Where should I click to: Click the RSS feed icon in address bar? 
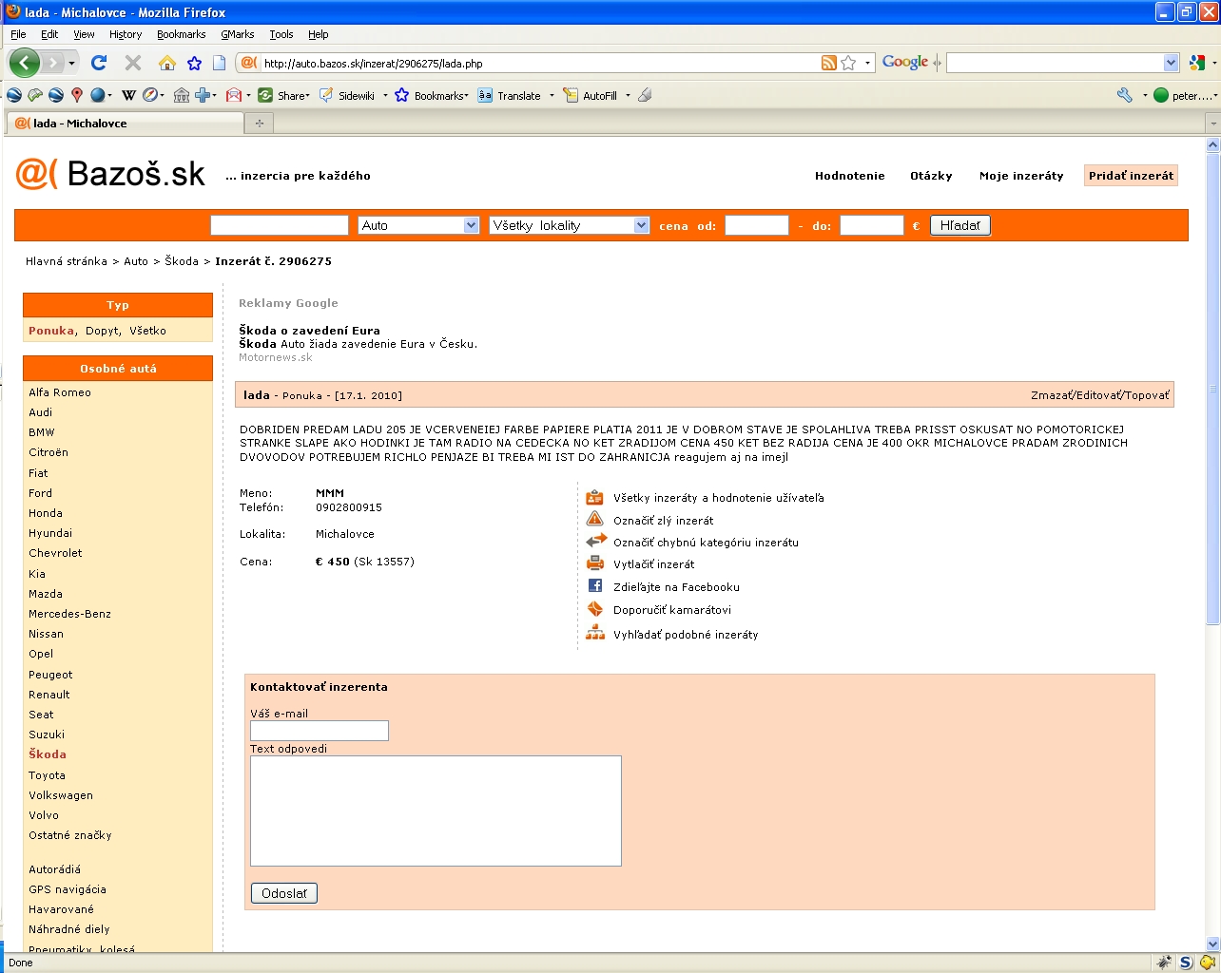point(829,63)
